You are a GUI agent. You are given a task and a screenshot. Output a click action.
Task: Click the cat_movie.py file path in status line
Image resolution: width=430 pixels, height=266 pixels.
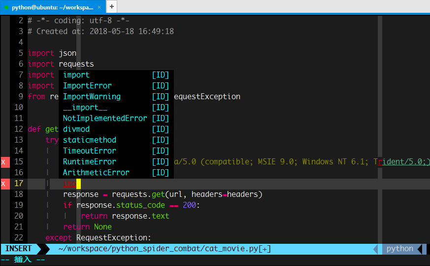[x=165, y=249]
